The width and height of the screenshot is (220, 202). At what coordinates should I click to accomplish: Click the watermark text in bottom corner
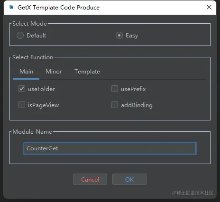192,193
